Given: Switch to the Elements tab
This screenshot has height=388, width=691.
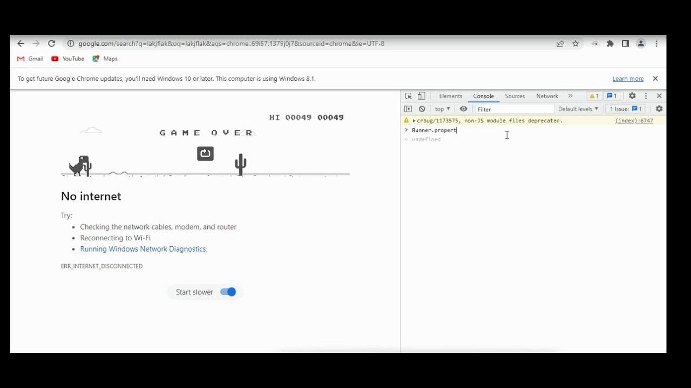Looking at the screenshot, I should click(x=451, y=96).
